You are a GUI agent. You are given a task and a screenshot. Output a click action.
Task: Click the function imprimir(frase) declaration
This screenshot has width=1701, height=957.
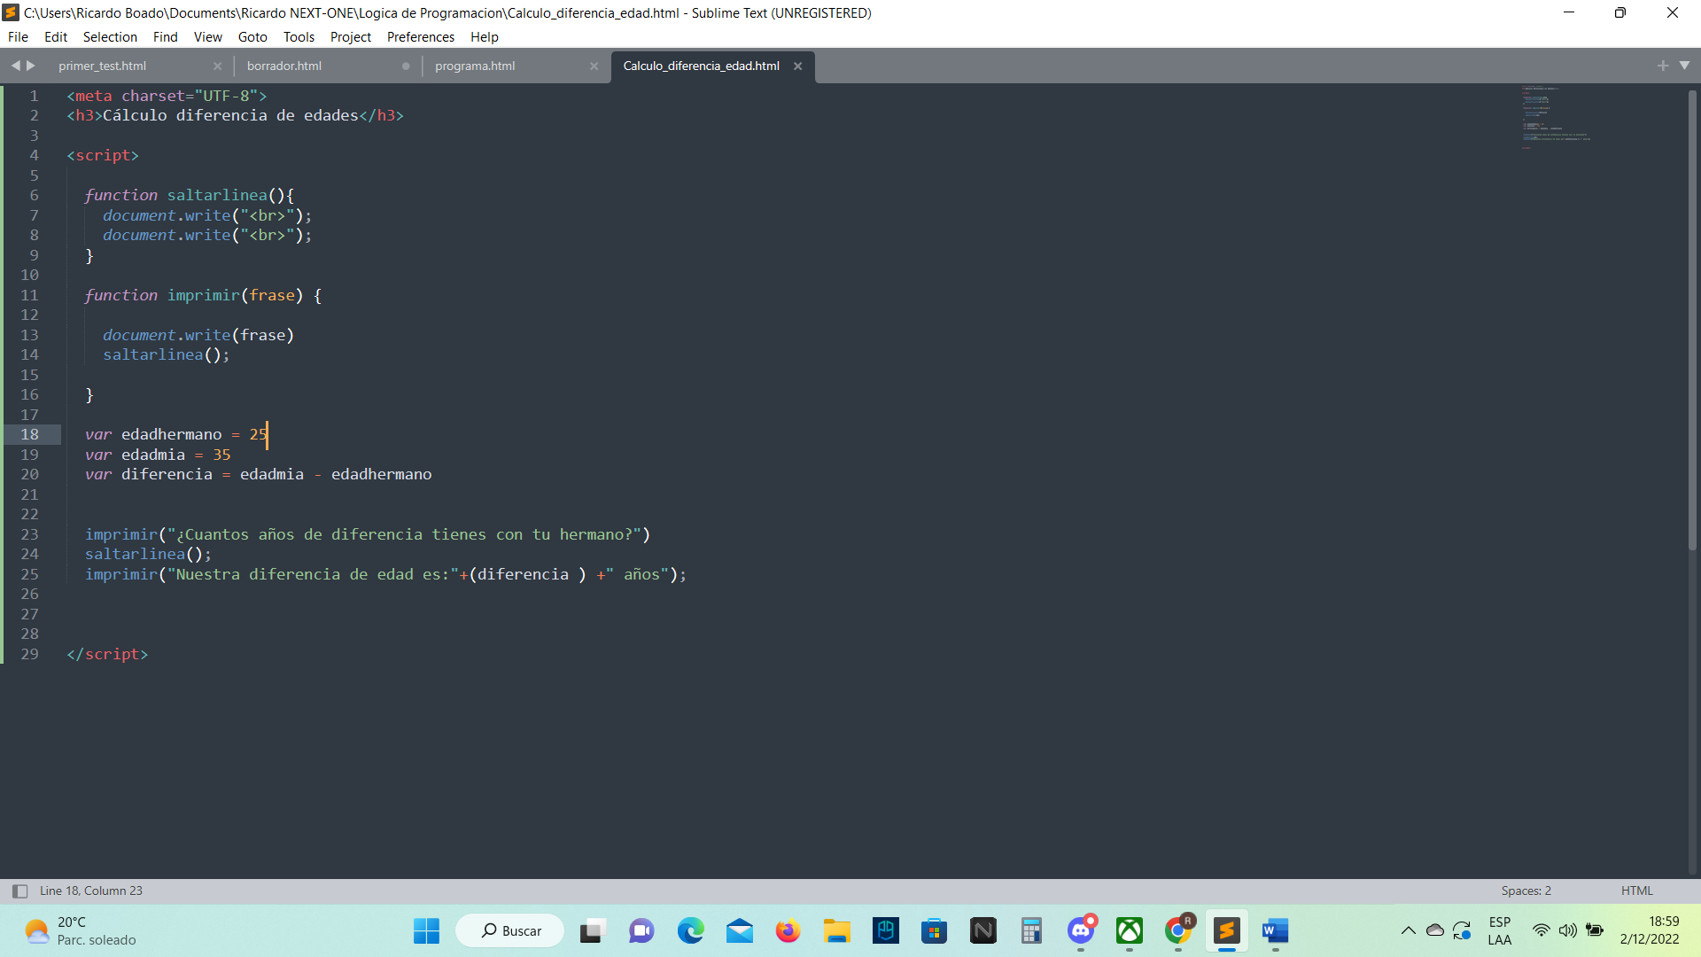pyautogui.click(x=203, y=295)
